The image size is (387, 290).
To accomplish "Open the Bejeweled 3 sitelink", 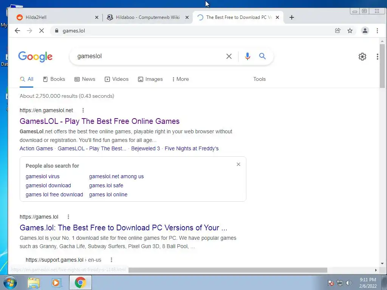I will click(146, 148).
